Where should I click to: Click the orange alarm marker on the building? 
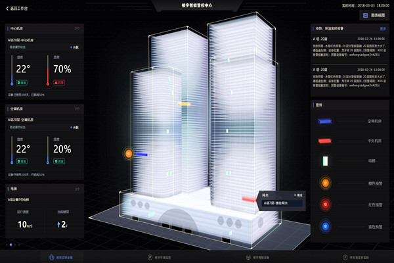tap(129, 154)
